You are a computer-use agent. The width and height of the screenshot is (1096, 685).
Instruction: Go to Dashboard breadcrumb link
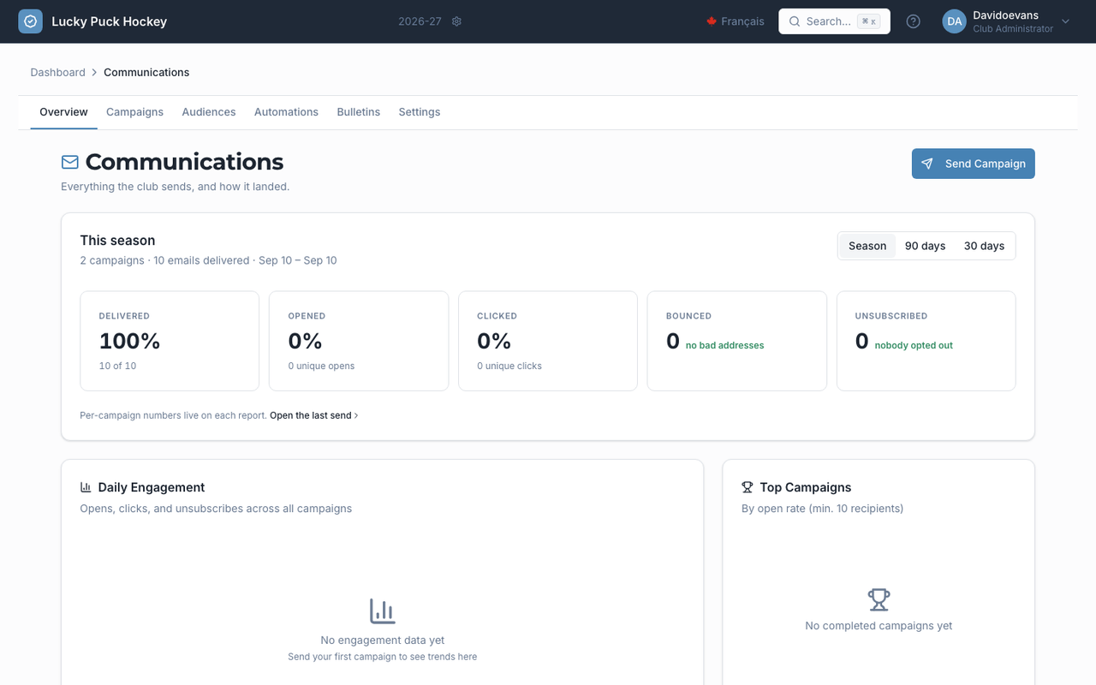(x=57, y=72)
